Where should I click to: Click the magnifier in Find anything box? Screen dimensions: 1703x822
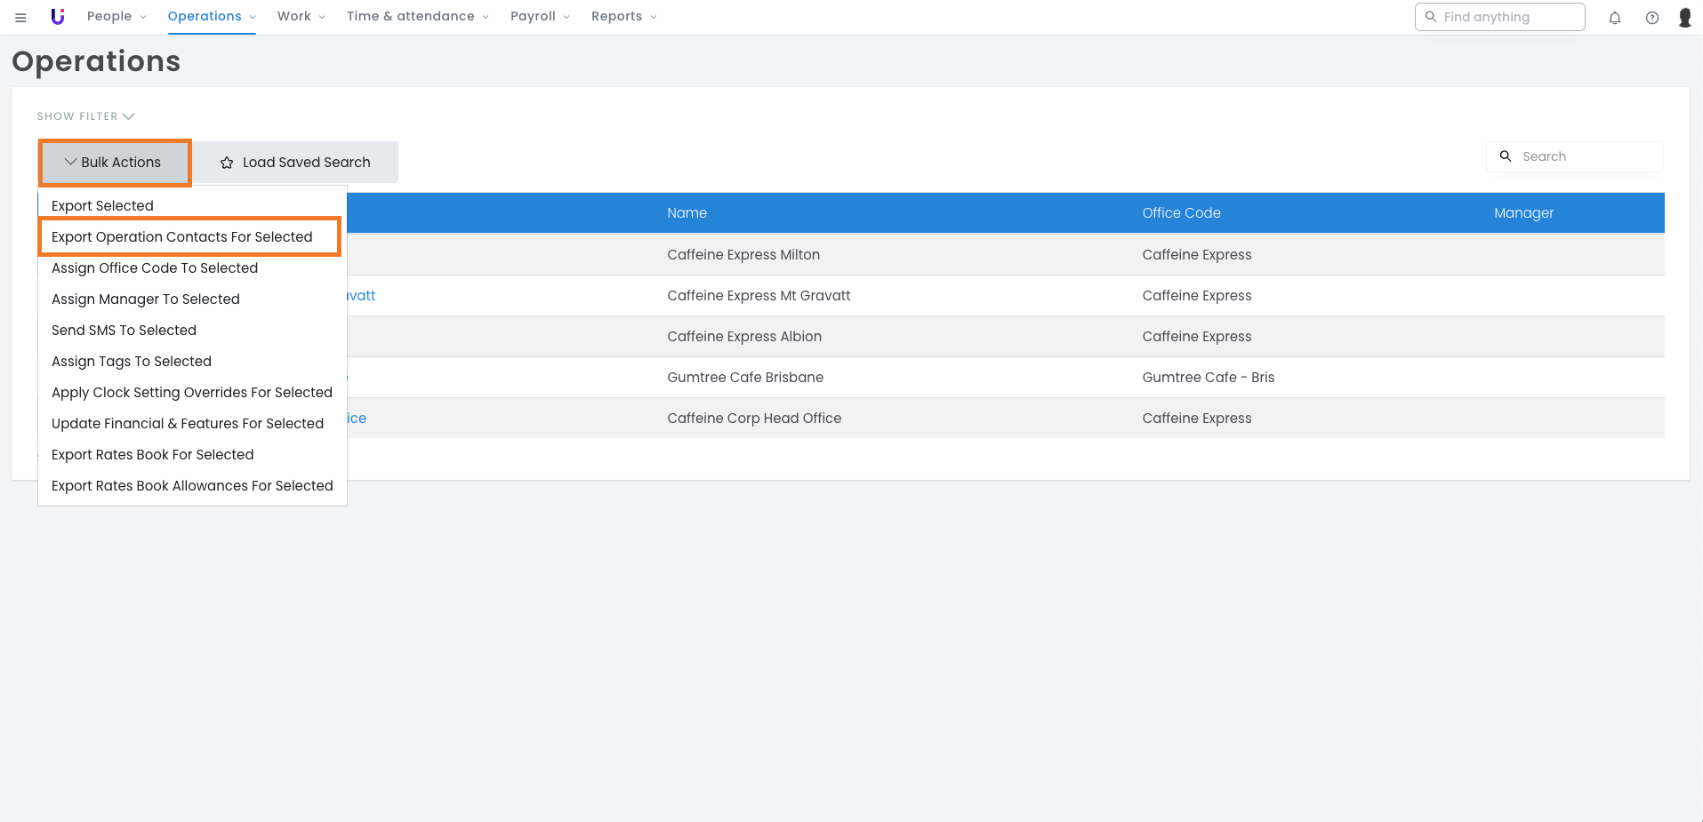[1431, 17]
